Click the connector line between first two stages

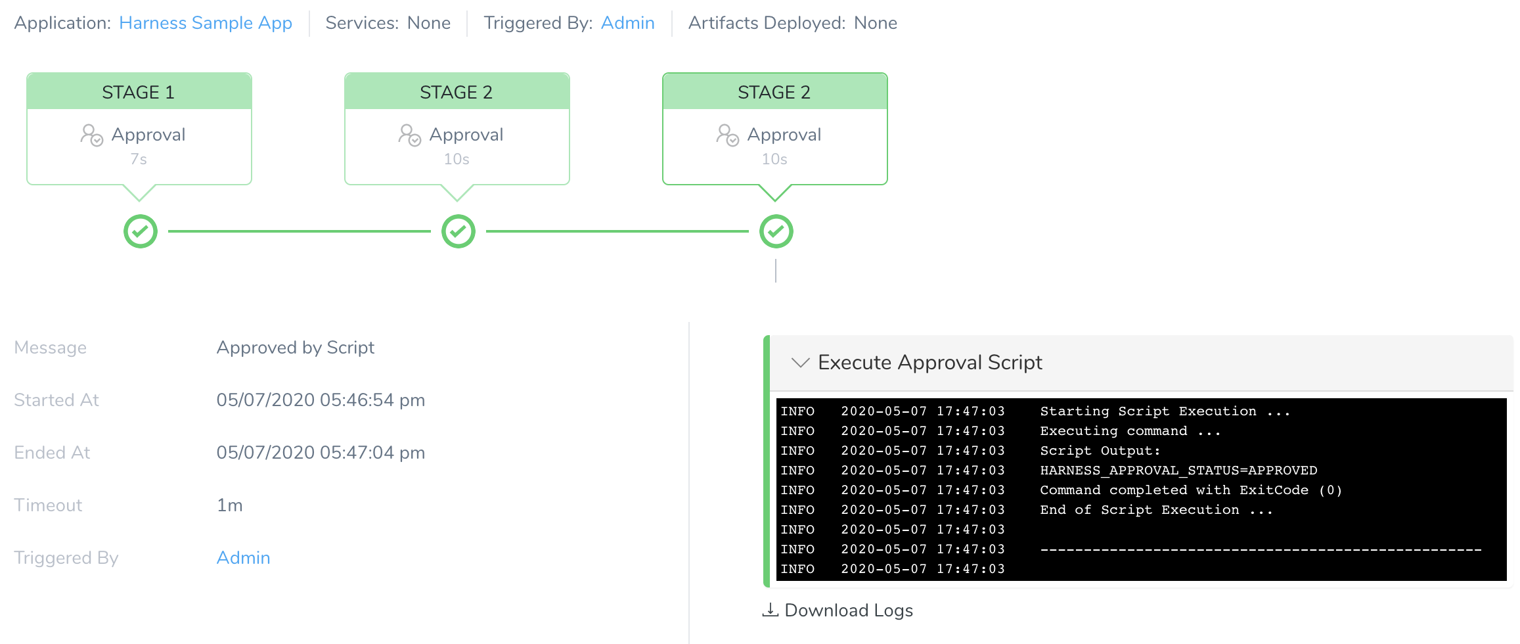coord(300,231)
